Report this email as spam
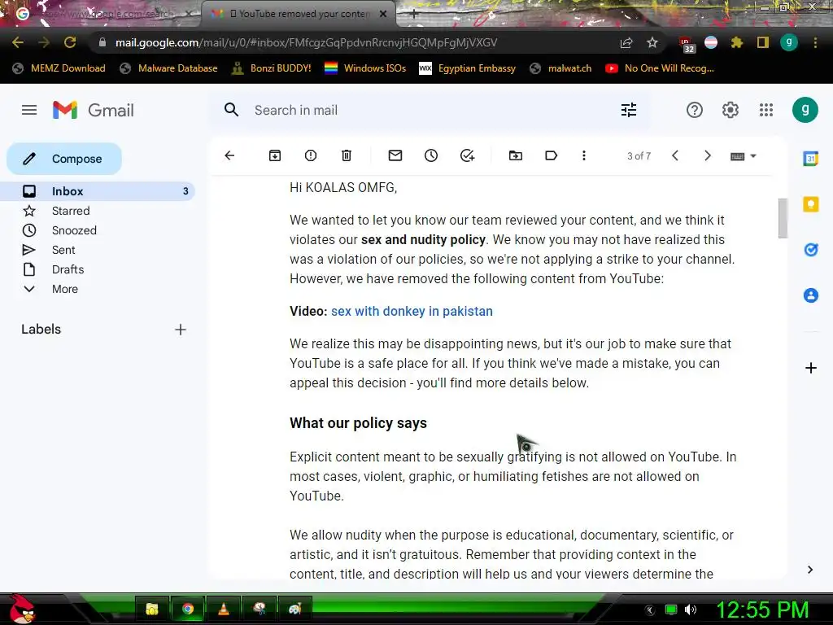The image size is (833, 625). (x=311, y=155)
